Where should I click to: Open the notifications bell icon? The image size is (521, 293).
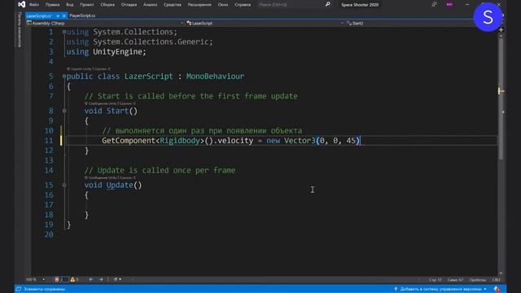pyautogui.click(x=497, y=289)
